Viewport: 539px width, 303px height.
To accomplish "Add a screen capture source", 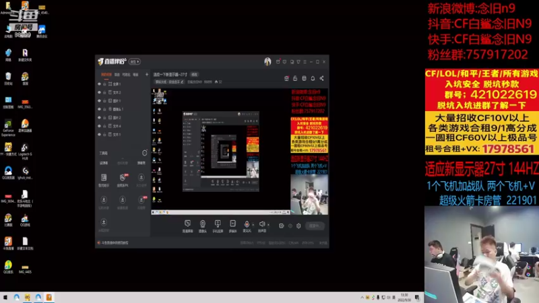I will point(187,226).
